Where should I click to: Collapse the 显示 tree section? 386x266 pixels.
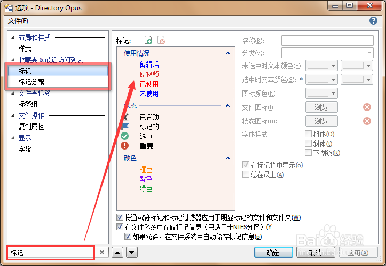(x=13, y=138)
